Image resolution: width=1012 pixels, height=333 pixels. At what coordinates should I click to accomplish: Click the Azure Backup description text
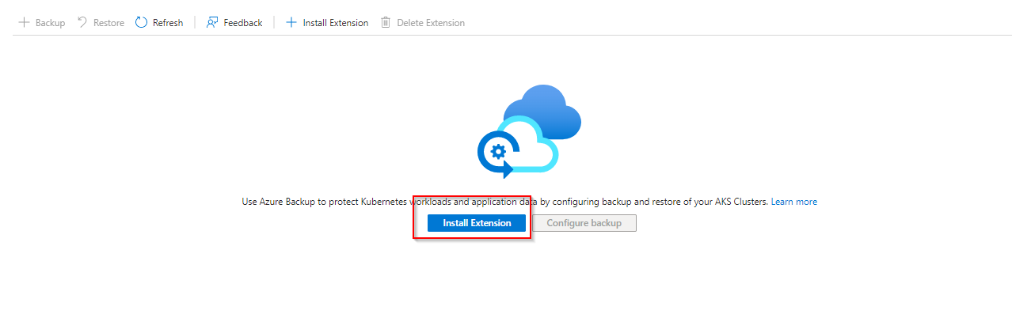(x=504, y=202)
